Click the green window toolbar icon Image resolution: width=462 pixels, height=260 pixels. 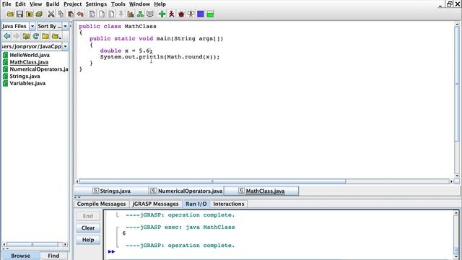pyautogui.click(x=210, y=14)
